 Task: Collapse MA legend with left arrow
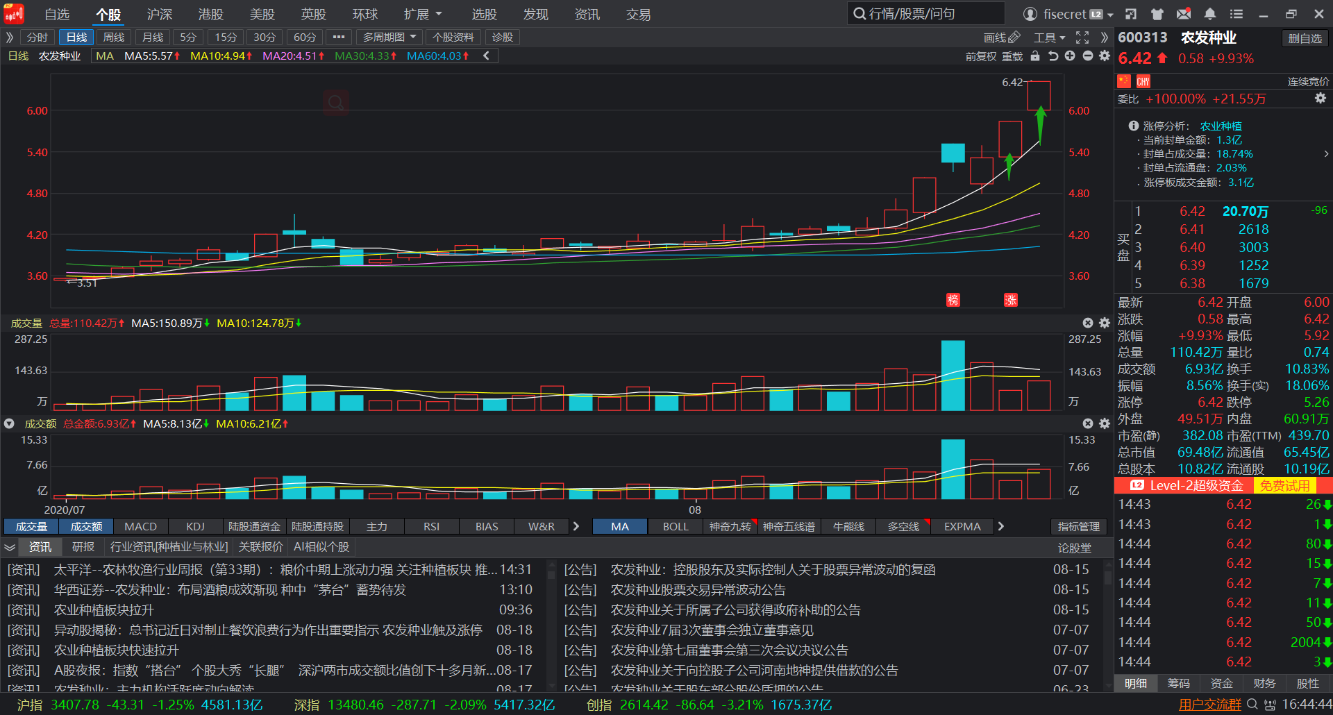click(486, 56)
